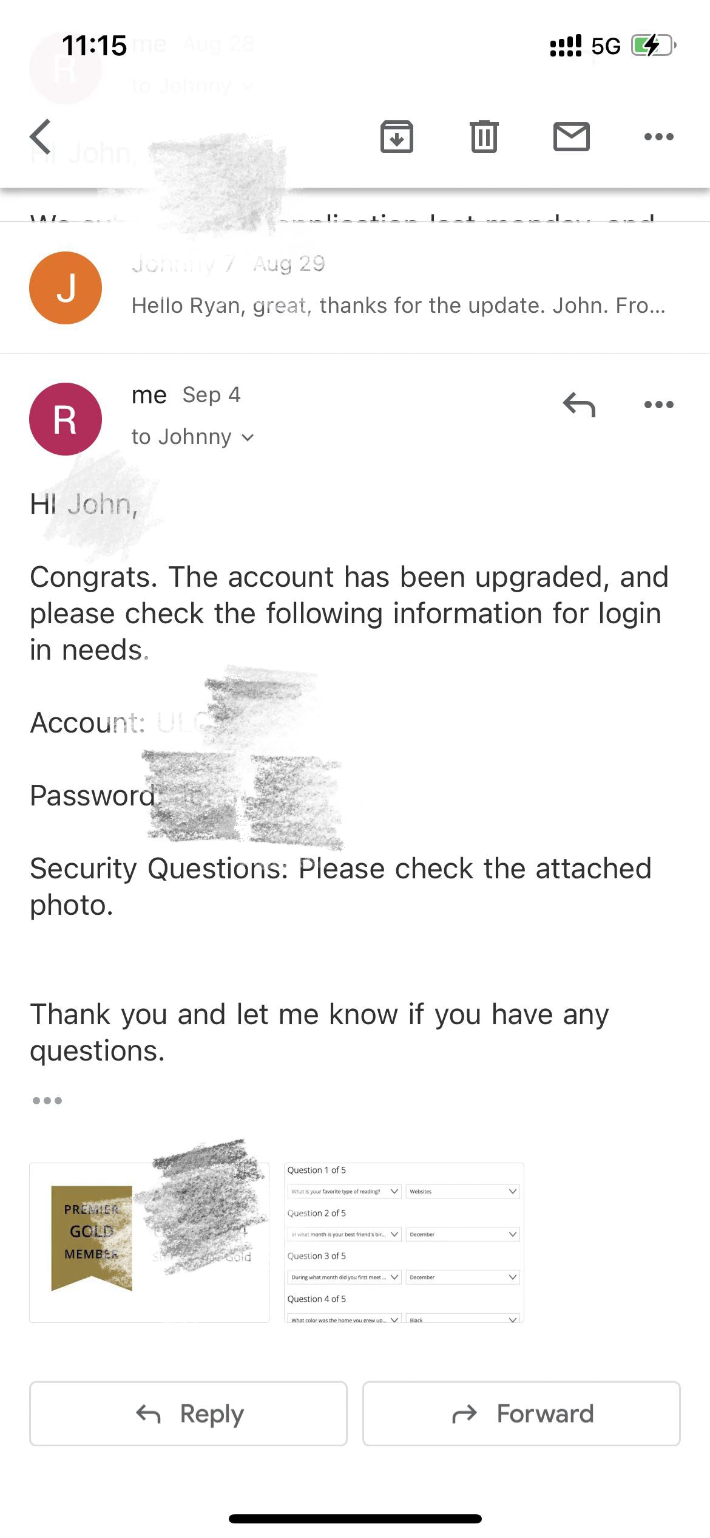Tap the back arrow to exit email

(41, 137)
